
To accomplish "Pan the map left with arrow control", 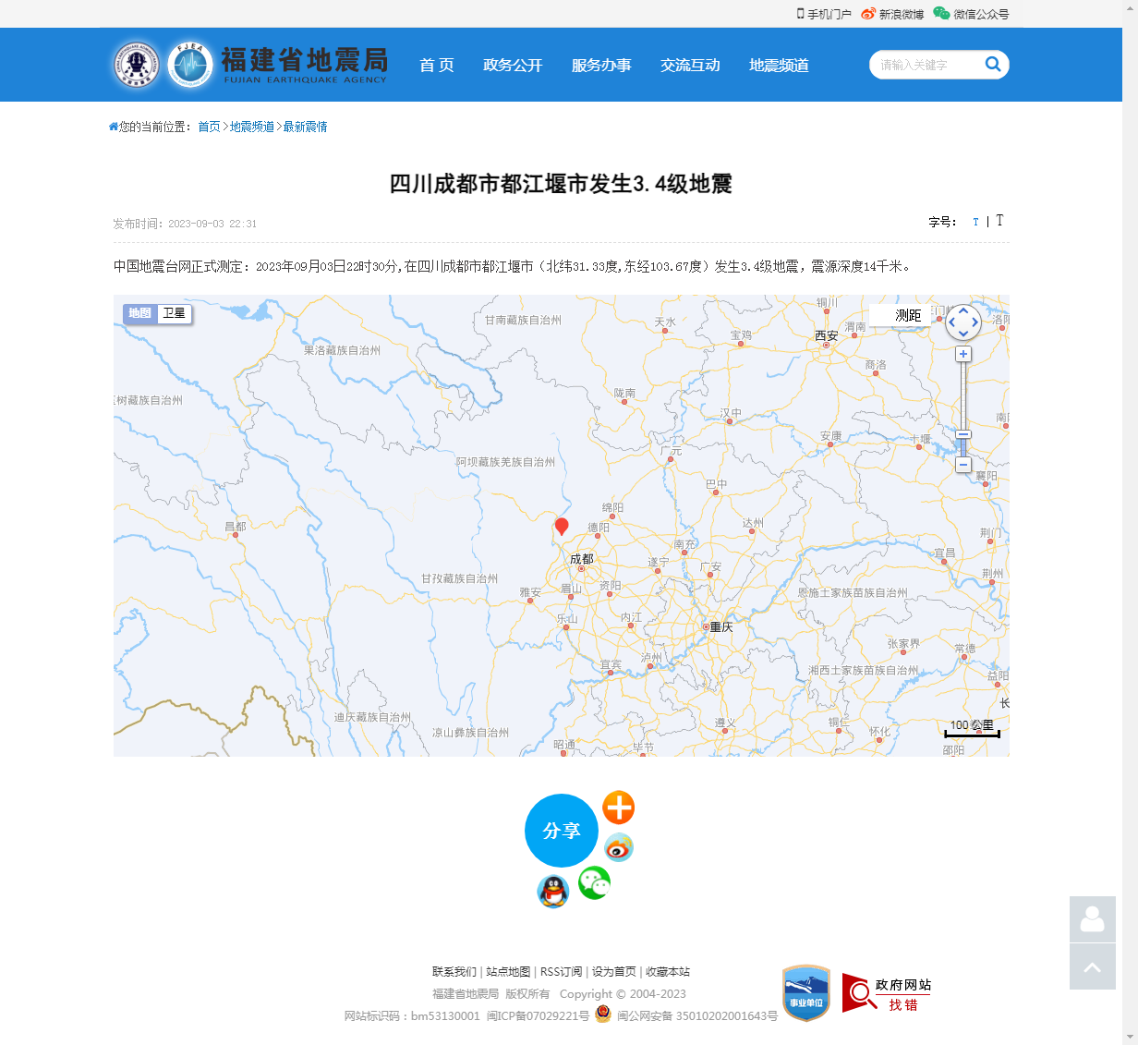I will pos(952,322).
